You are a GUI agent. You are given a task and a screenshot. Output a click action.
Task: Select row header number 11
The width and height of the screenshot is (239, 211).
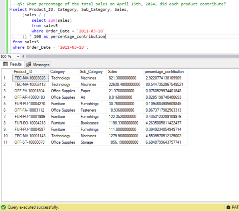point(7,142)
